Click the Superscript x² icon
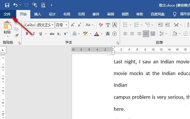 (x=66, y=34)
